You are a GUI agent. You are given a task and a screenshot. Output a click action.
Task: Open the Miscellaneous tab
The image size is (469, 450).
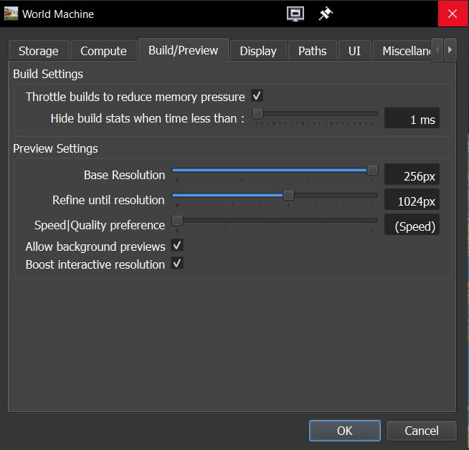[402, 51]
